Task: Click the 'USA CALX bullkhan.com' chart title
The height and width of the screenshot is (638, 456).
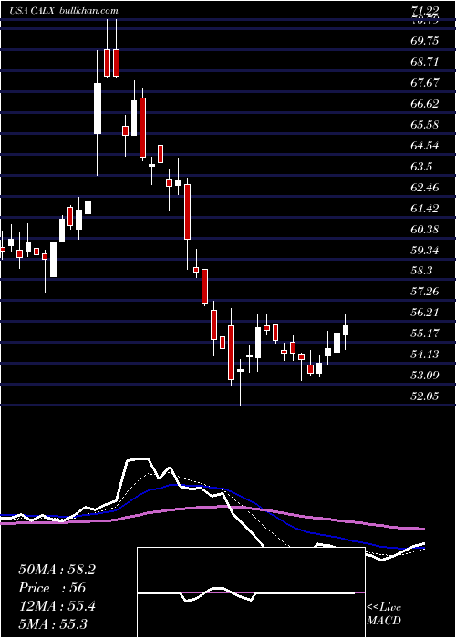Action: [64, 11]
